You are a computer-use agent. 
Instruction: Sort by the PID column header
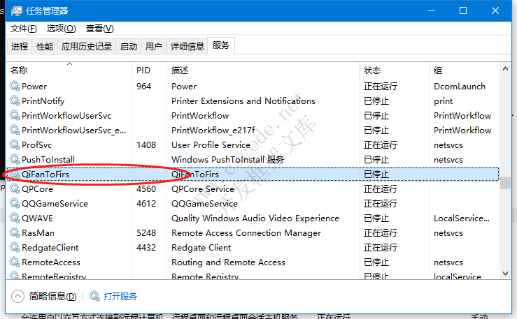pos(149,70)
